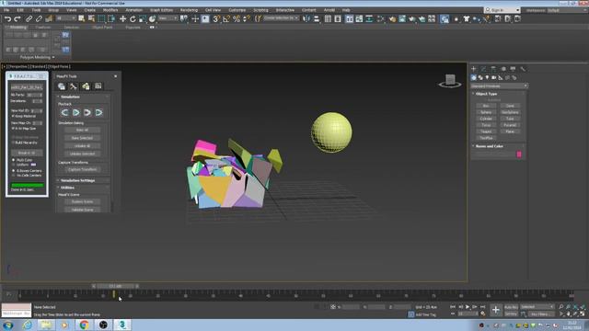
Task: Open the Animation menu
Action: (x=133, y=10)
